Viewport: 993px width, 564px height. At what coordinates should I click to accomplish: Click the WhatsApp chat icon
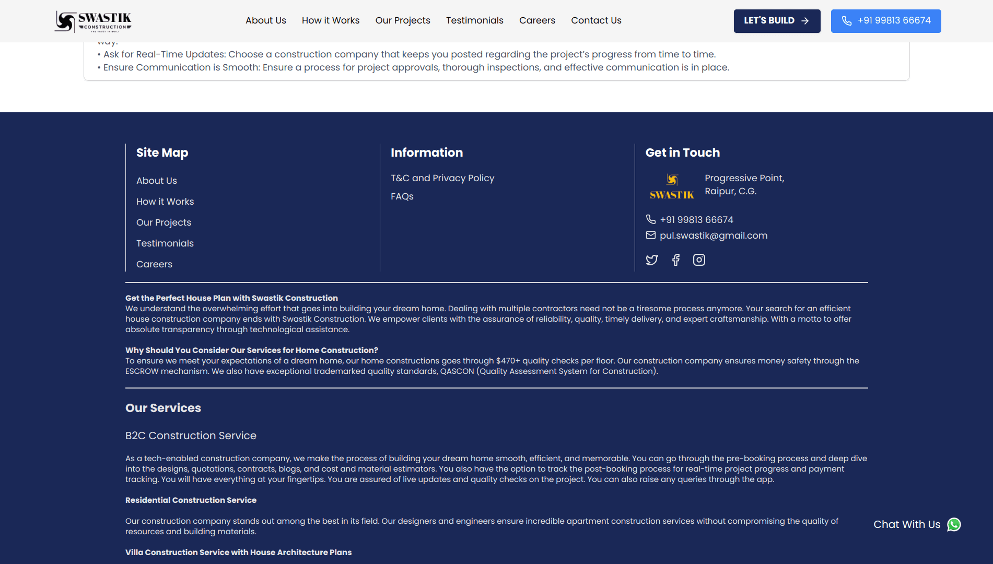[x=954, y=524]
